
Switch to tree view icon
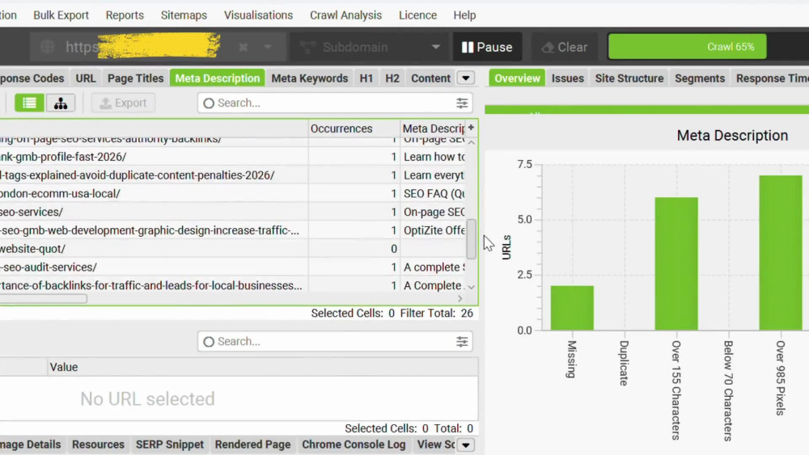61,103
